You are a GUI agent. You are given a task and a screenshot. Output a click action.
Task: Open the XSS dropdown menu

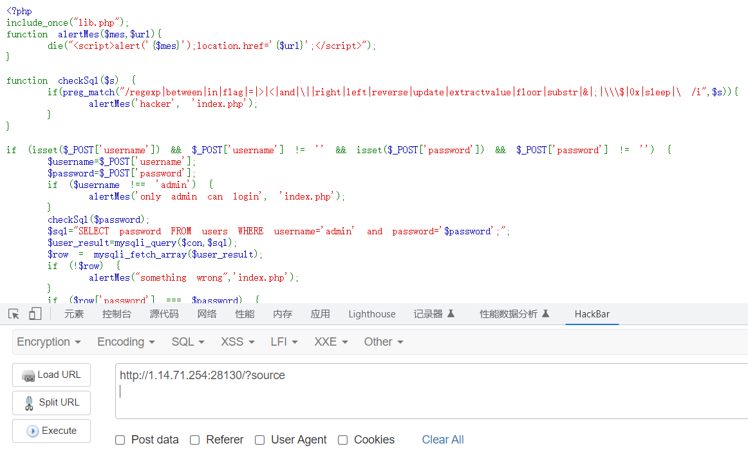coord(238,342)
